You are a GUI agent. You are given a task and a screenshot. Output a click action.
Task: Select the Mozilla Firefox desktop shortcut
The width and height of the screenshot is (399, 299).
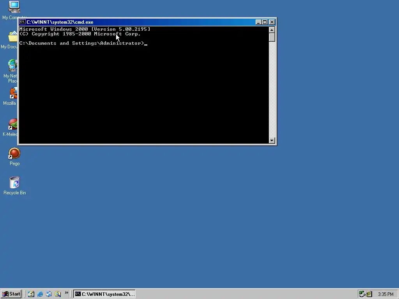10,96
